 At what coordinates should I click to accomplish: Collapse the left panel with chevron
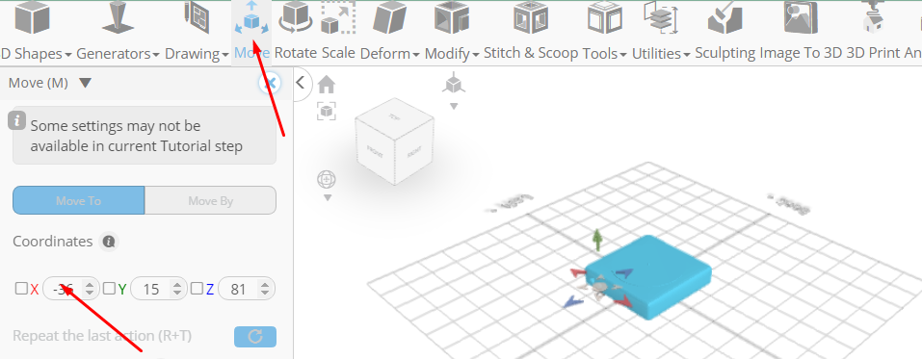pos(301,82)
